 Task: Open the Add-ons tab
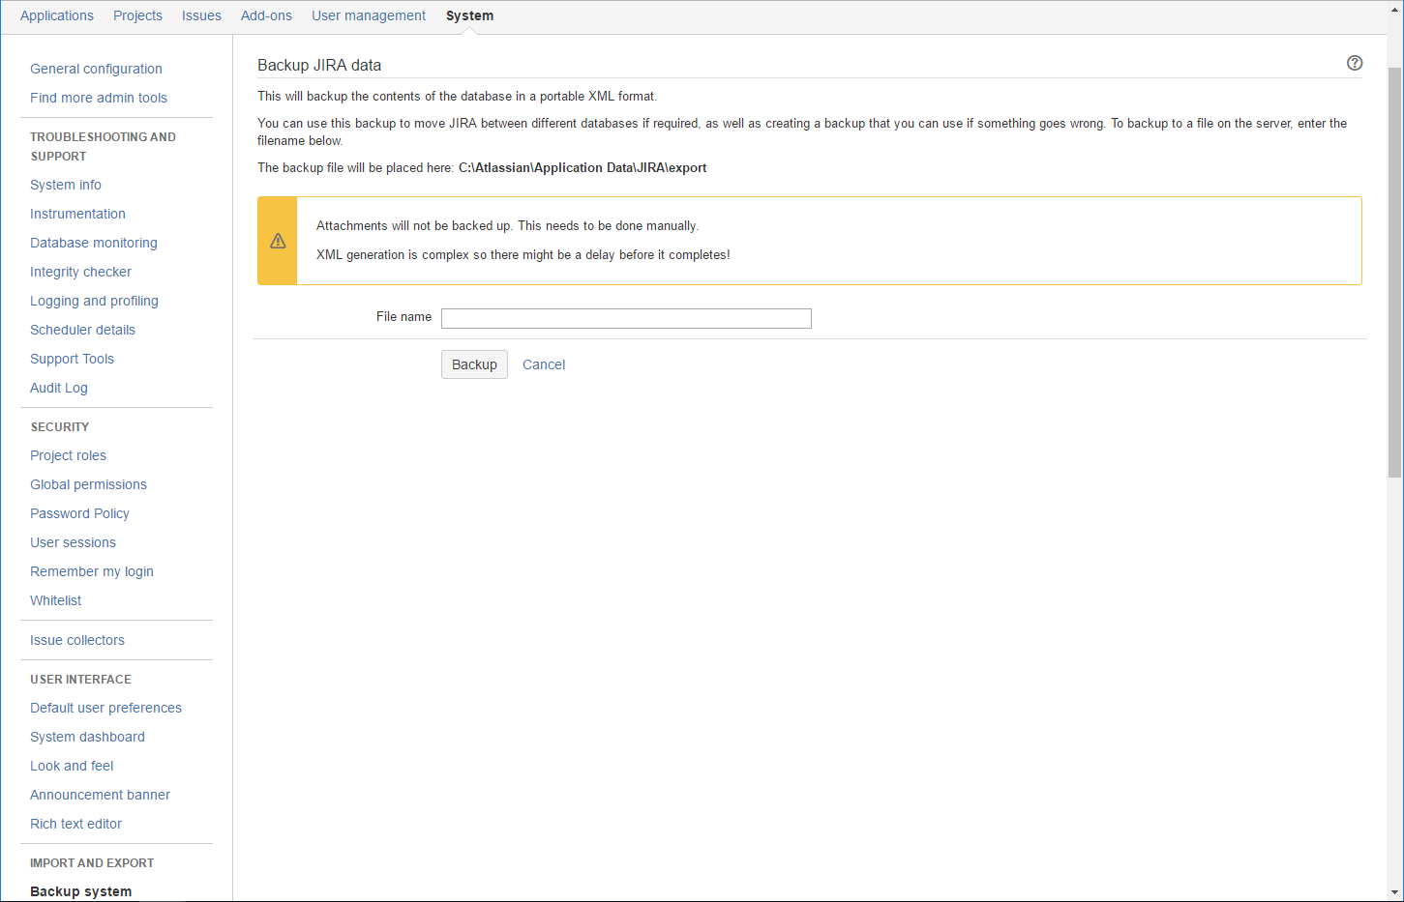tap(266, 15)
